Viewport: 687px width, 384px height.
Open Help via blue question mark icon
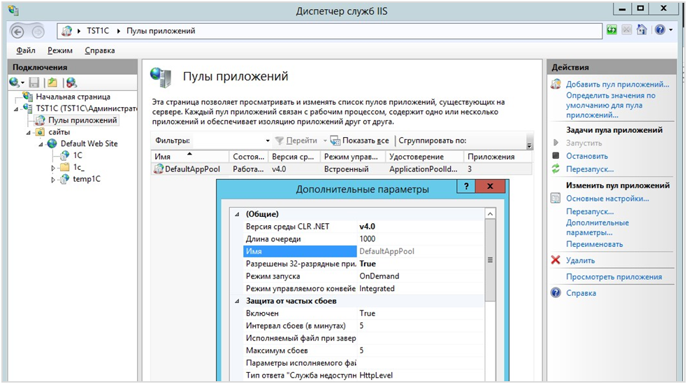(658, 30)
